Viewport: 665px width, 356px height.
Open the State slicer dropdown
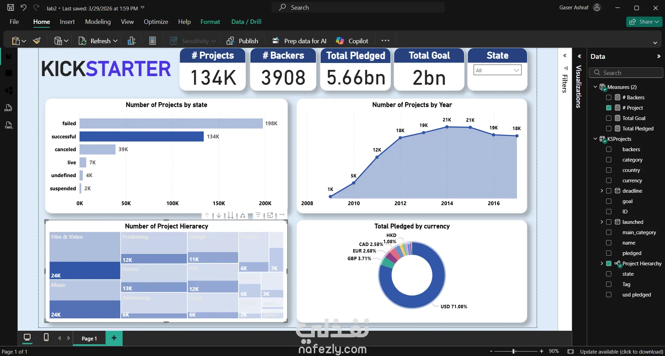coord(497,70)
